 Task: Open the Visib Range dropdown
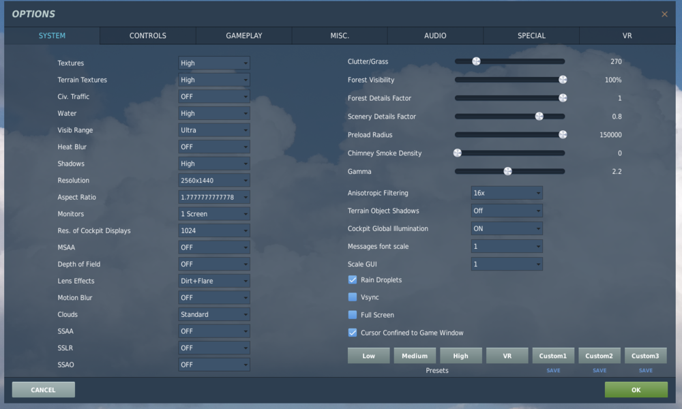coord(213,130)
